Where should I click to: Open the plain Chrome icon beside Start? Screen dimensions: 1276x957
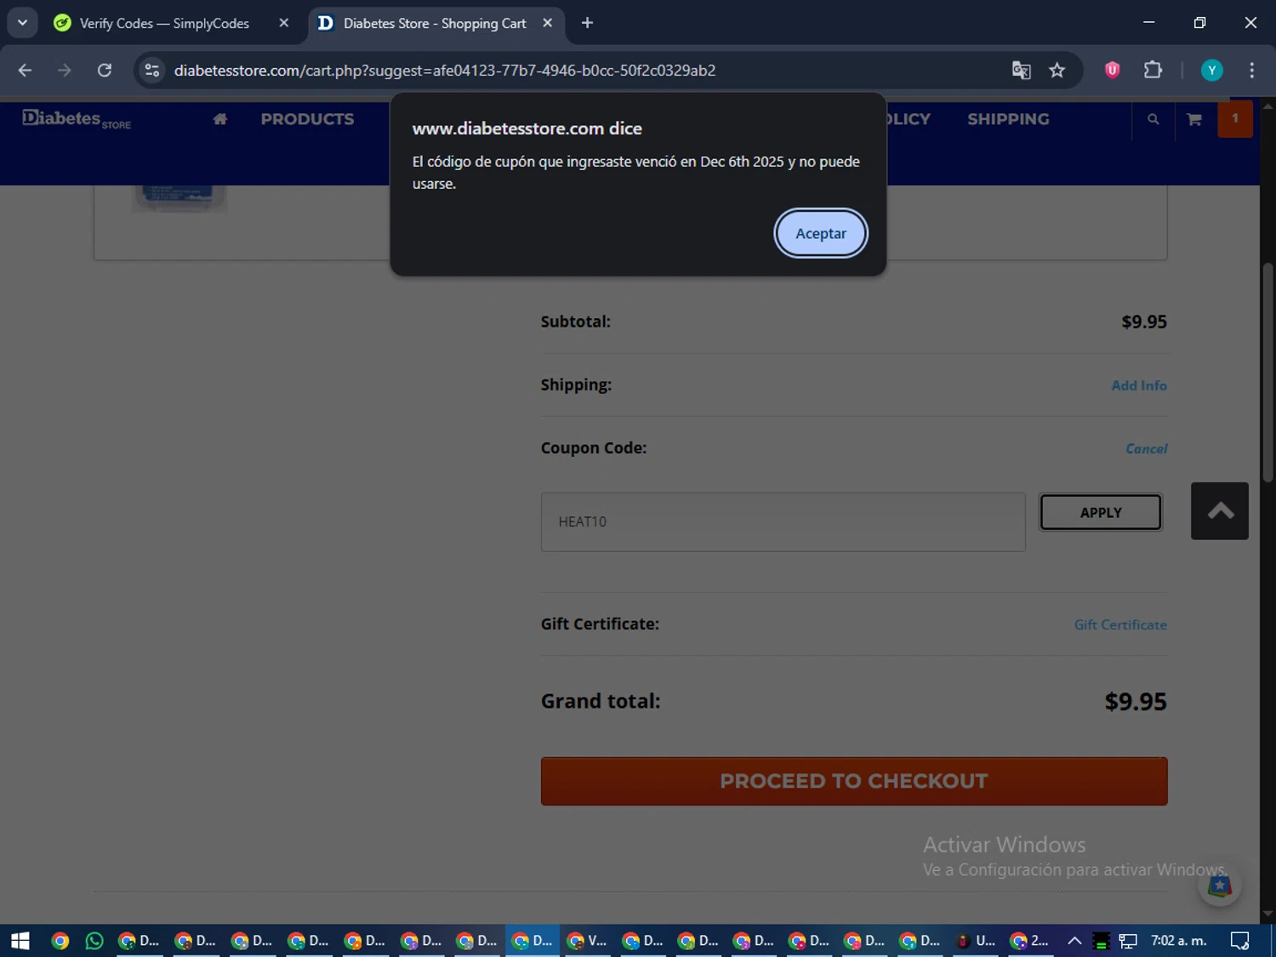(60, 940)
